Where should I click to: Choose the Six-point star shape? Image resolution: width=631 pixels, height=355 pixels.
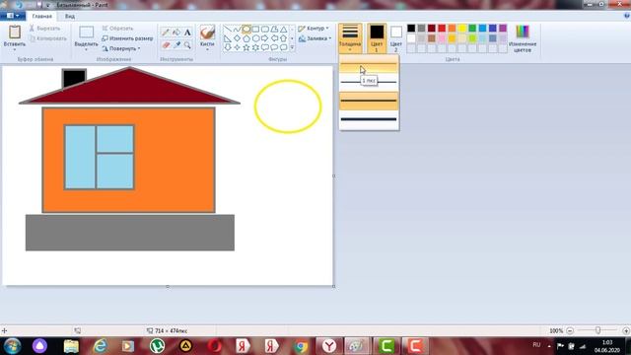pyautogui.click(x=255, y=47)
